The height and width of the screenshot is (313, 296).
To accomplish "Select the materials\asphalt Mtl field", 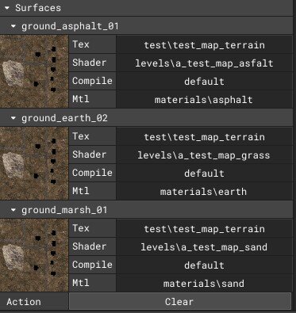I will point(204,99).
